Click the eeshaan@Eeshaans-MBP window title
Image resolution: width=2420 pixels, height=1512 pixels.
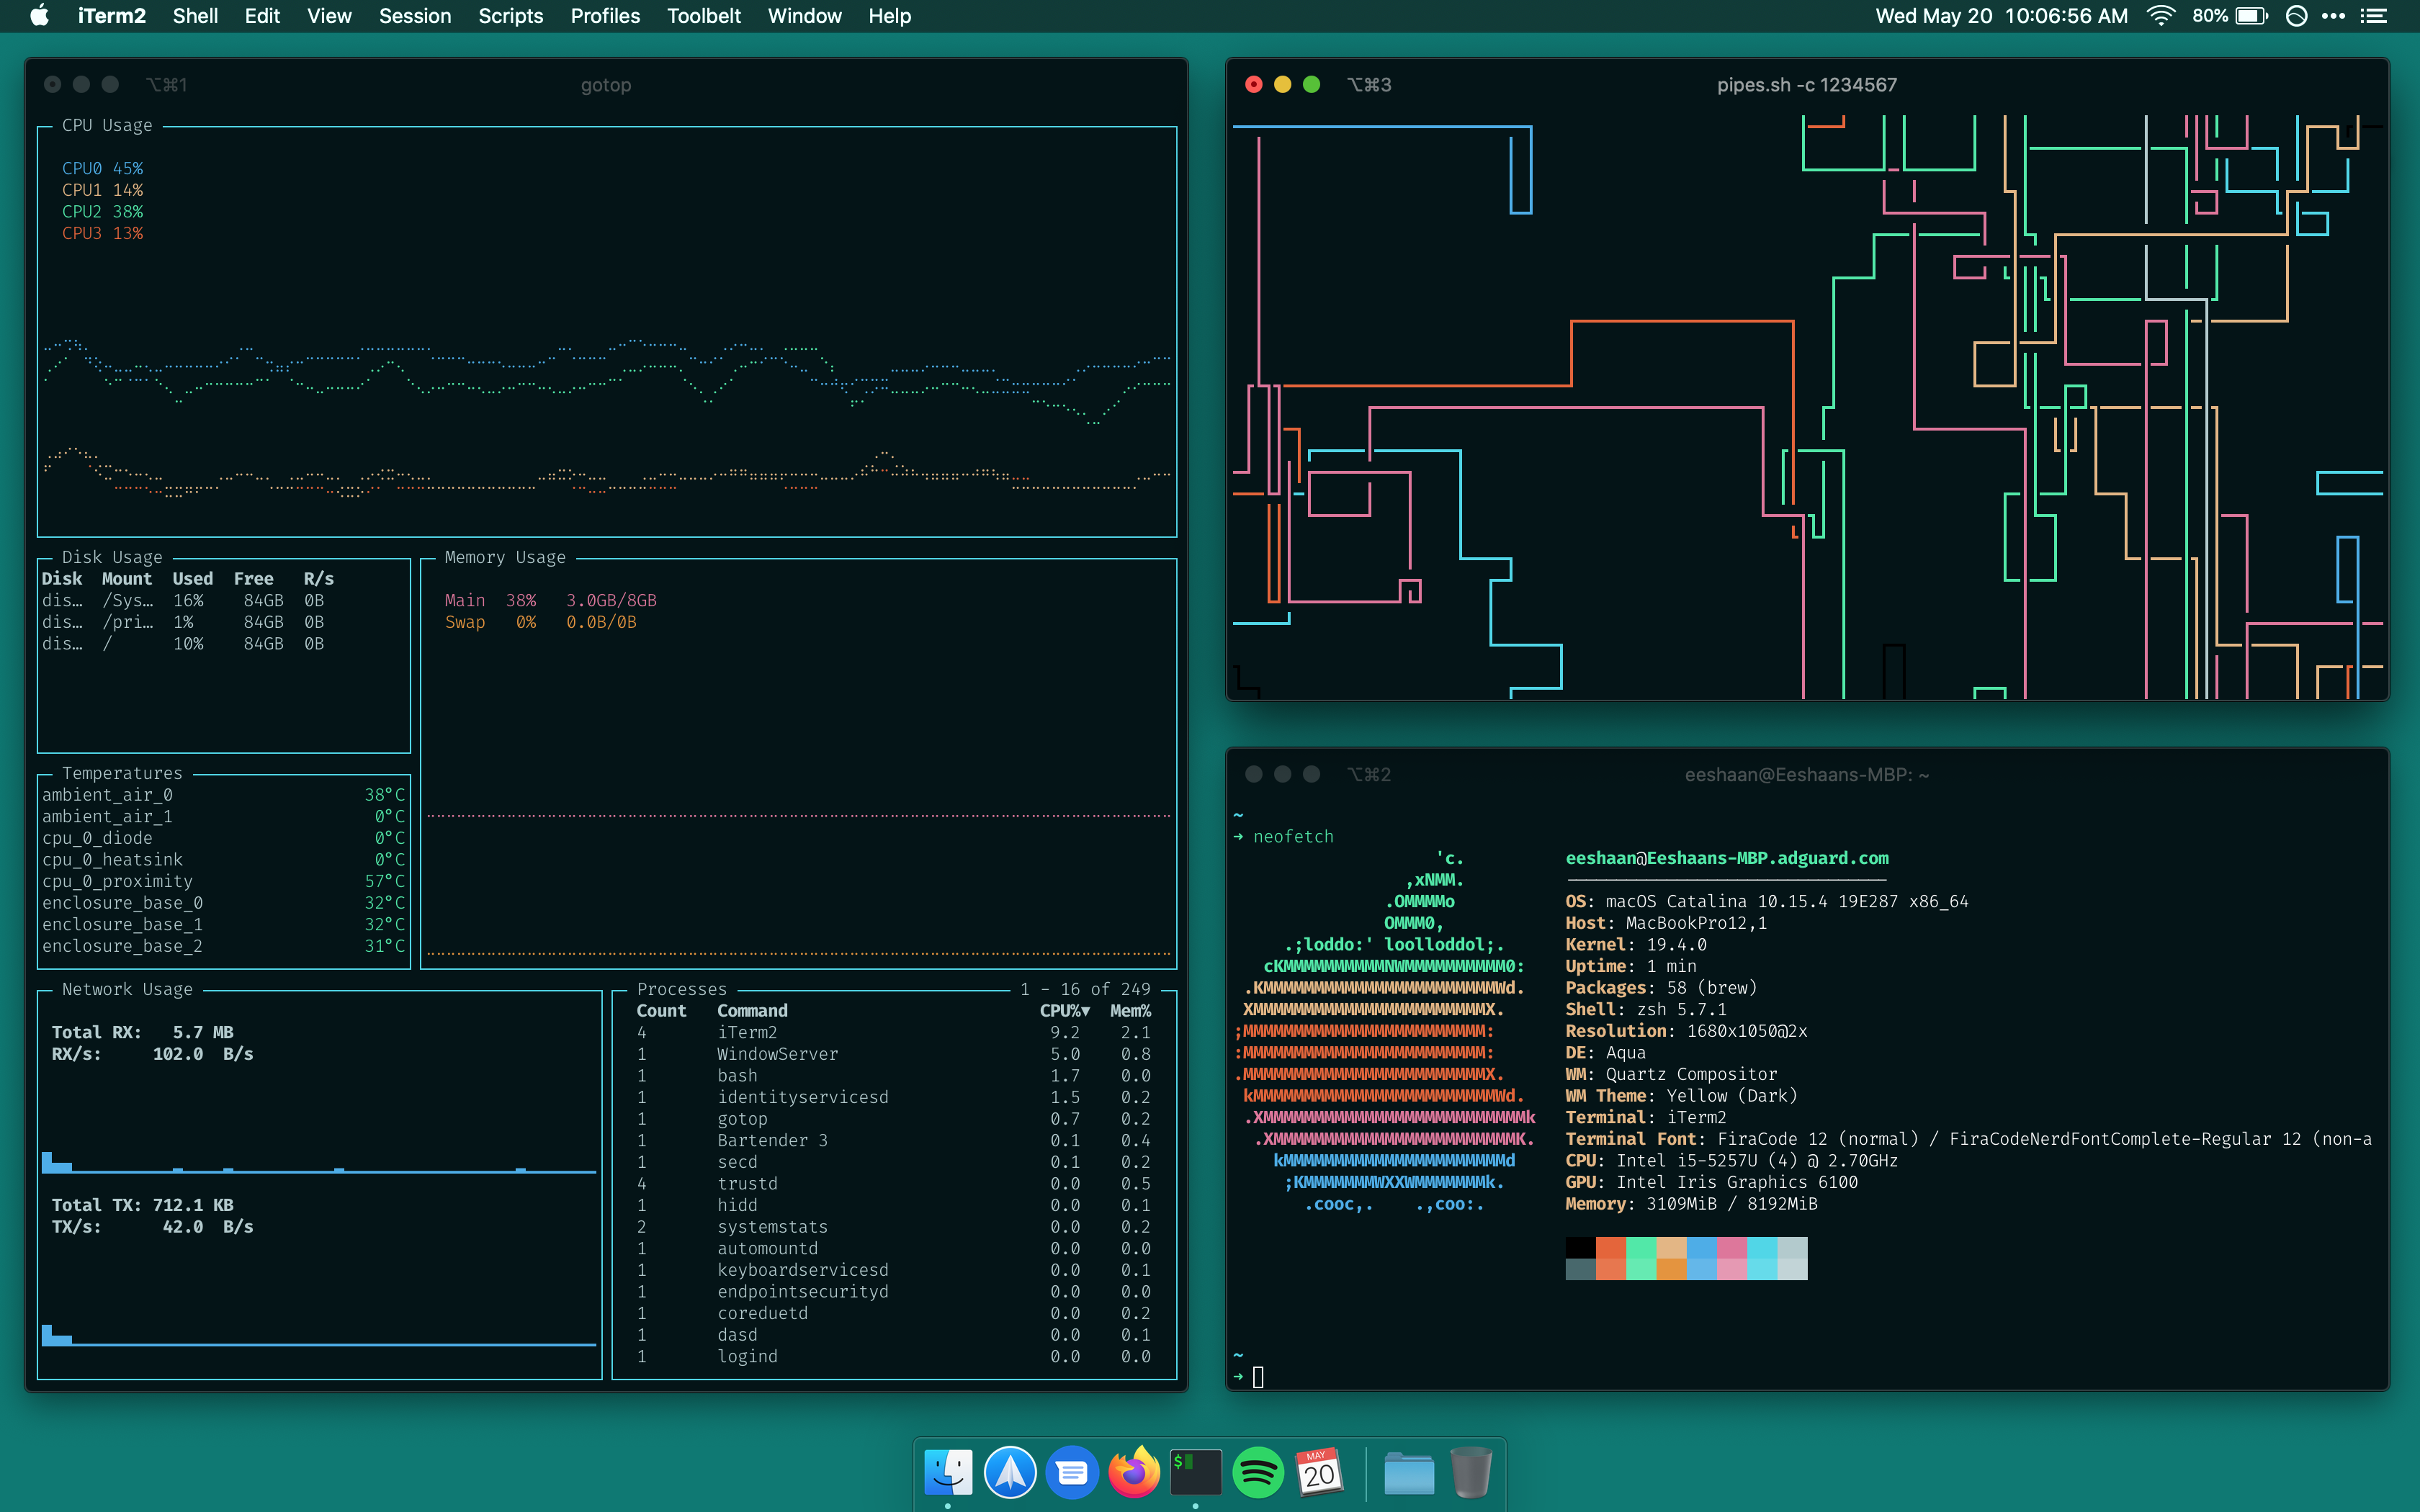1807,774
